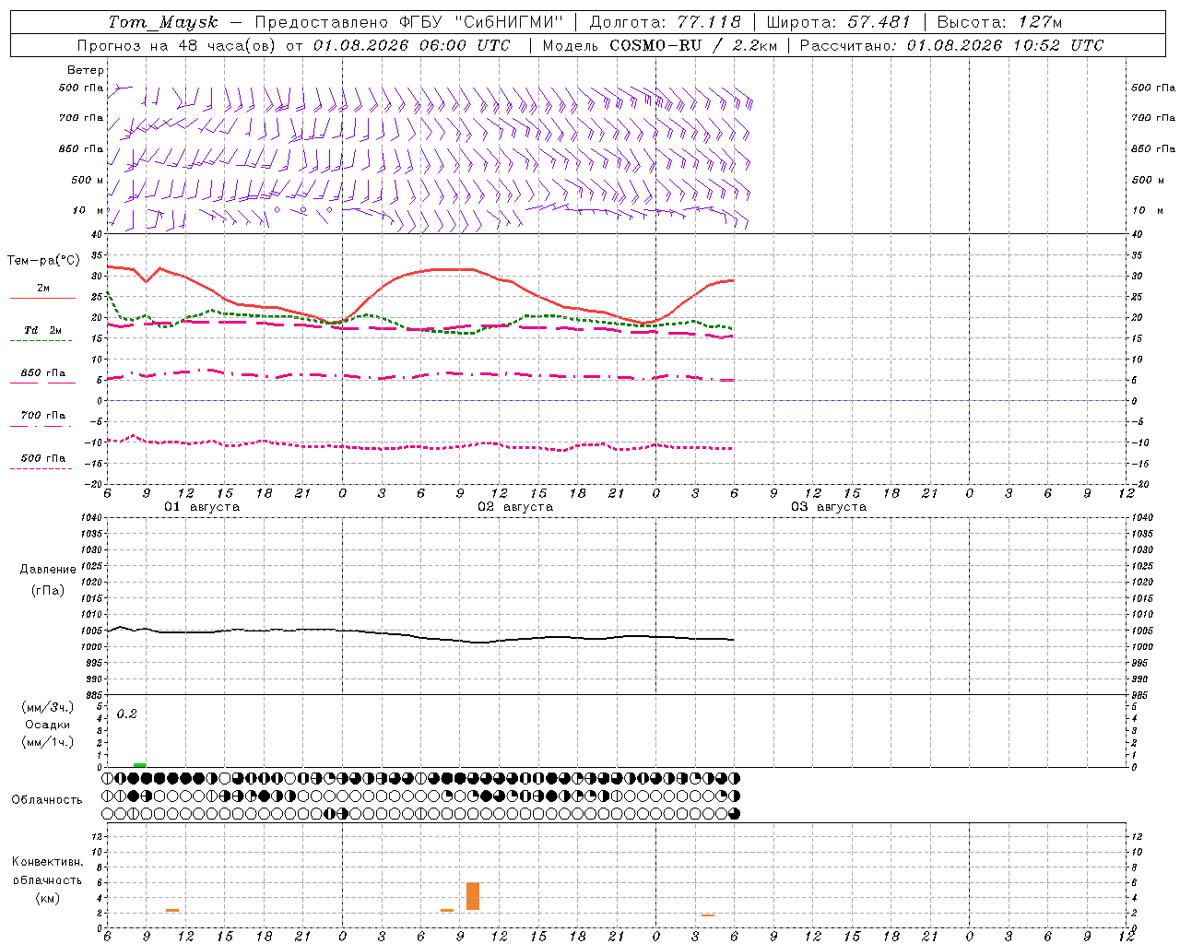Click the red 2м temperature legend line

(x=42, y=298)
